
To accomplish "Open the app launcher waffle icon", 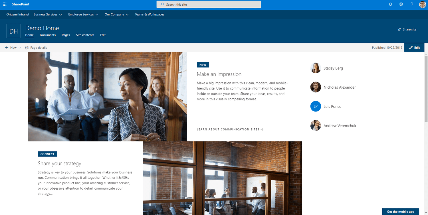I will click(x=4, y=4).
